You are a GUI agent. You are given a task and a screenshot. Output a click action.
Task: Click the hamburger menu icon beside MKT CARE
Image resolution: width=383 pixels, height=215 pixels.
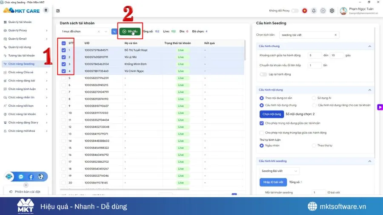point(46,10)
